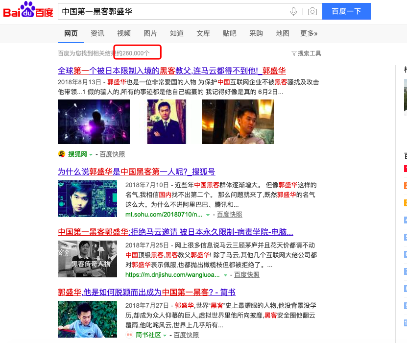Open result 全球第一个被日本限制入境的黑客教父

(x=171, y=71)
